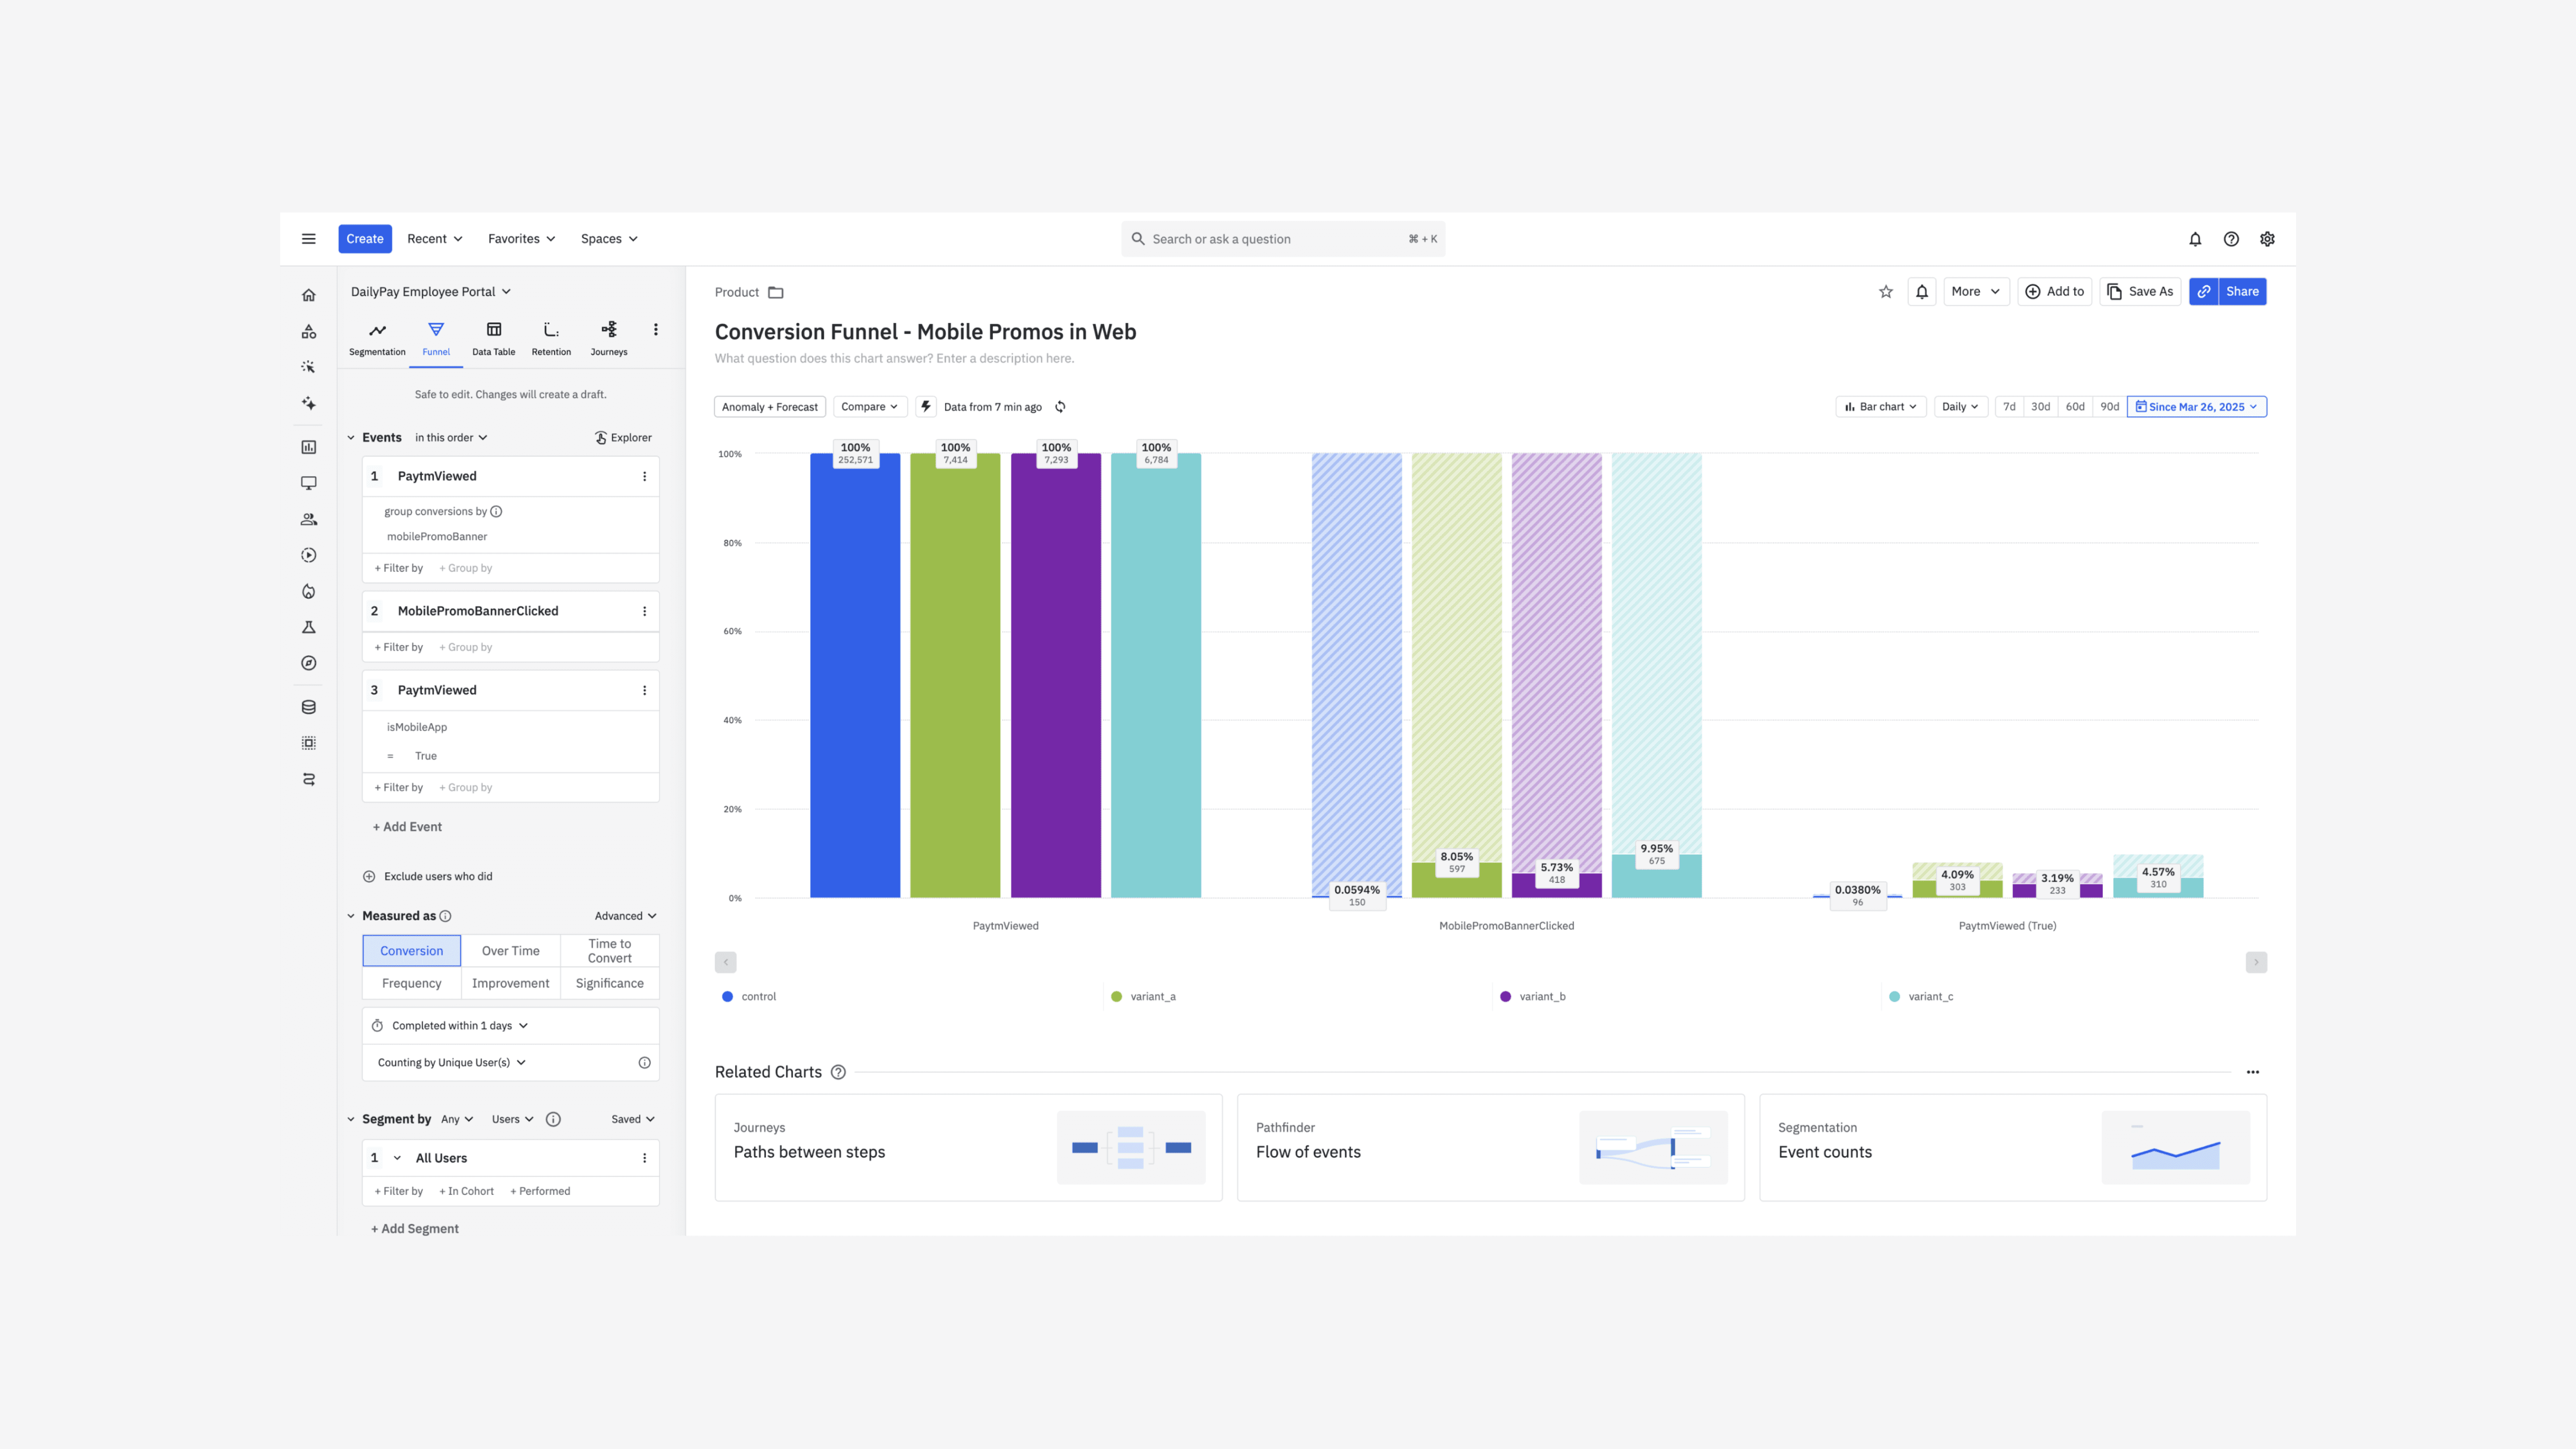Open the chart alert bell icon
The width and height of the screenshot is (2576, 1449).
(x=1921, y=292)
